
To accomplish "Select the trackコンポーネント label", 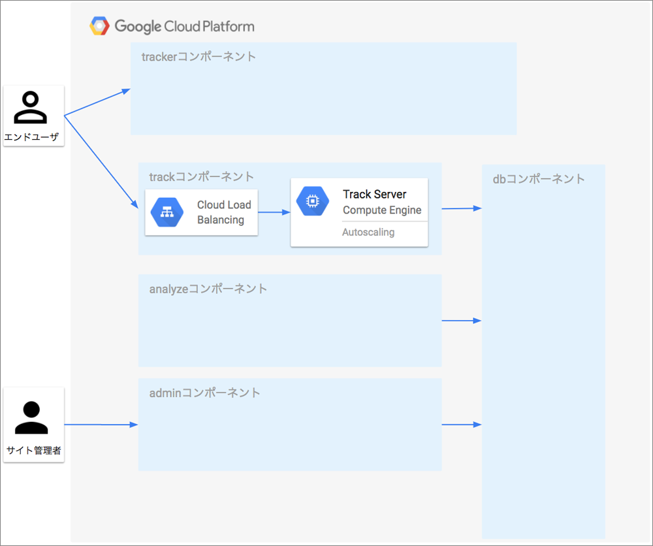I will coord(202,176).
